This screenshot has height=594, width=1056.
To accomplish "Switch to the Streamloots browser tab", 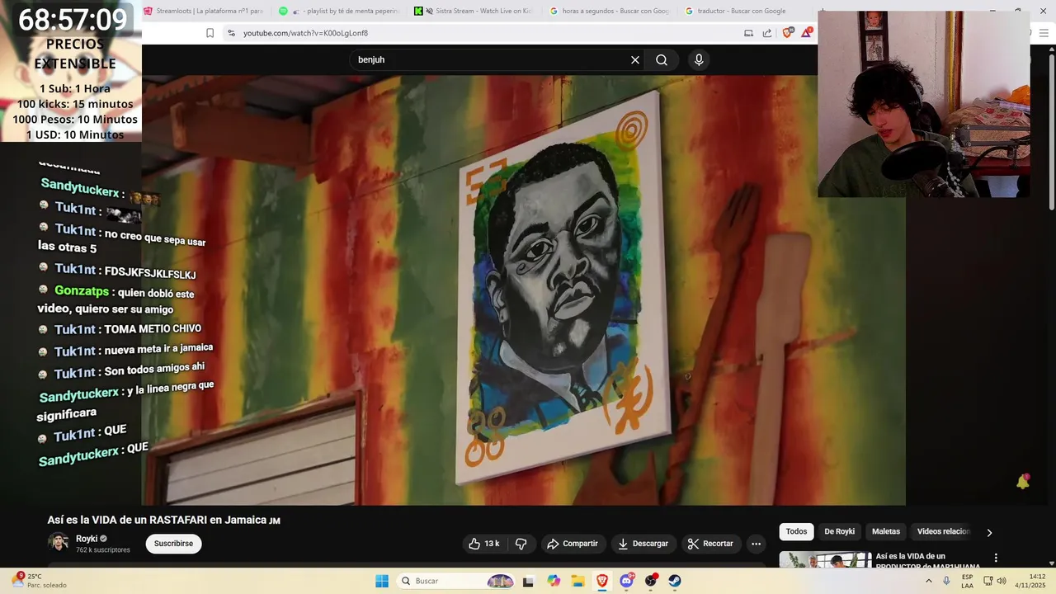I will tap(204, 11).
